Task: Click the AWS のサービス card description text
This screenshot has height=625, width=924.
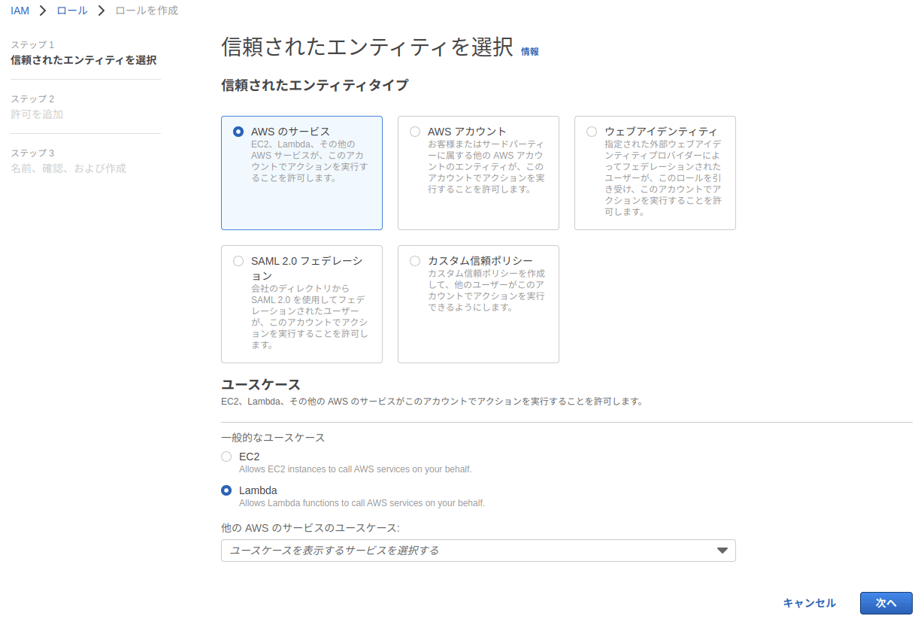Action: point(310,161)
